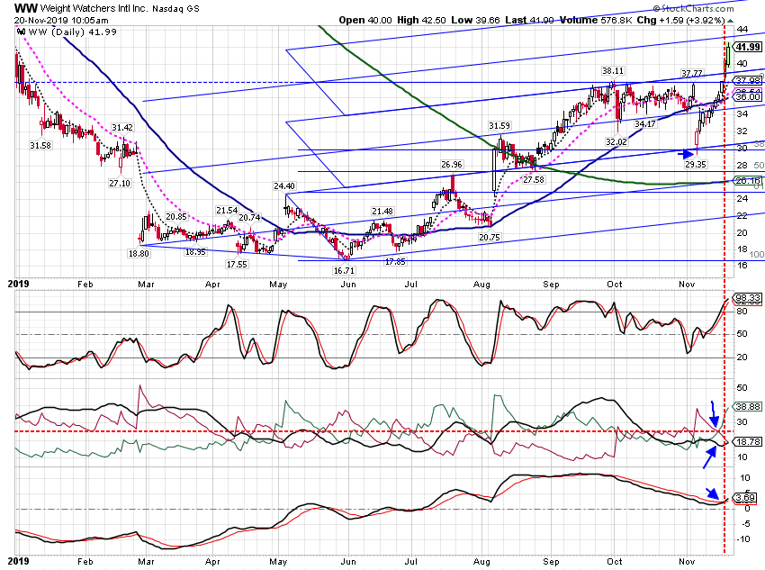
Task: Click the 18.80 price label
Action: point(139,253)
